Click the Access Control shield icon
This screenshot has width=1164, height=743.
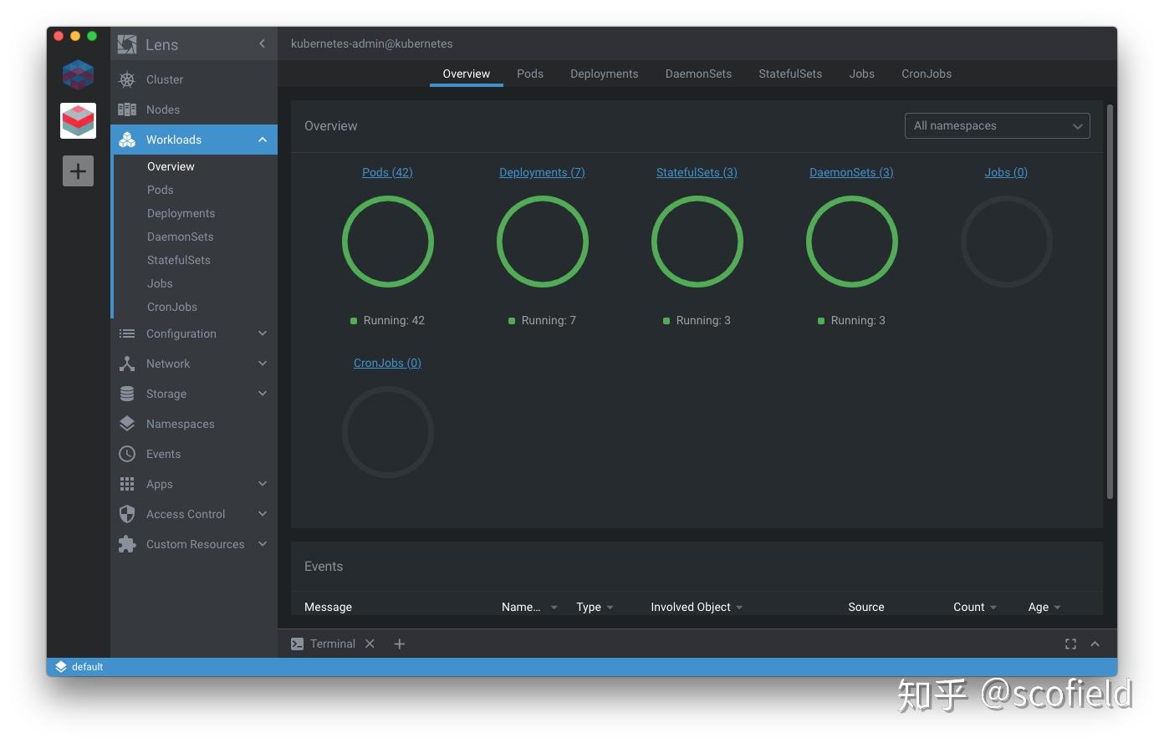[127, 514]
